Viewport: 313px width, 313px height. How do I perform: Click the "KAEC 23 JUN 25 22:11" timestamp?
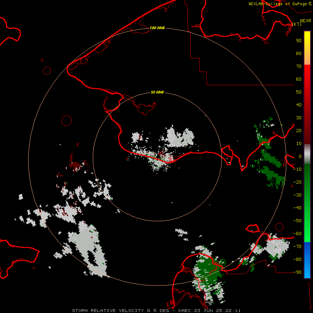coord(210,311)
